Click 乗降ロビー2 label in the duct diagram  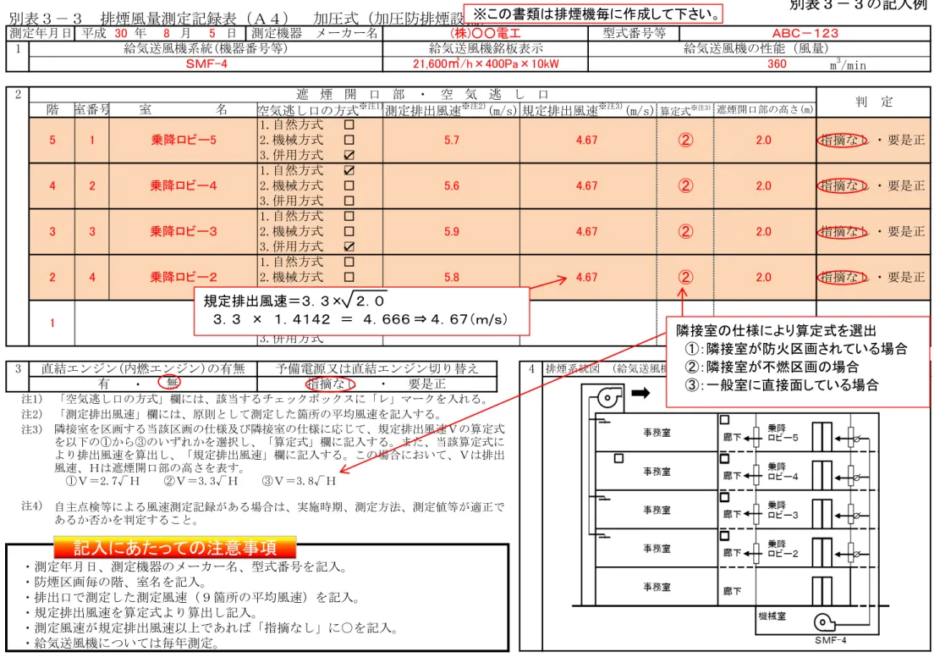point(783,549)
